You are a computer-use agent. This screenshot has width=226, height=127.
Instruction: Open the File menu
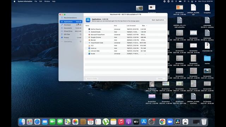pyautogui.click(x=36, y=1)
